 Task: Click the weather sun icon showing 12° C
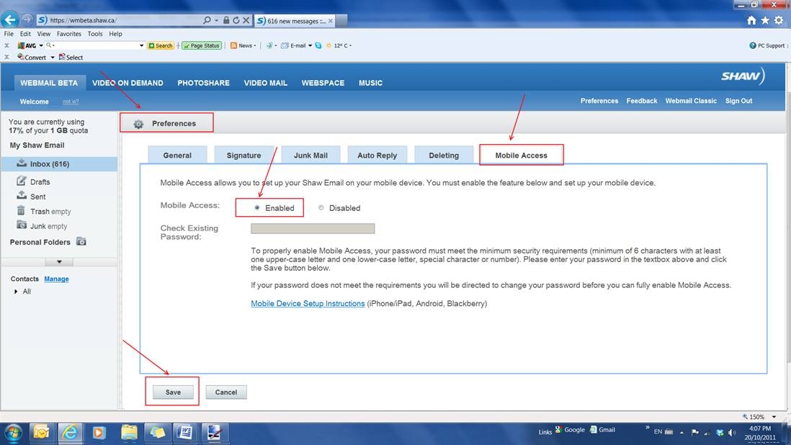pyautogui.click(x=329, y=45)
